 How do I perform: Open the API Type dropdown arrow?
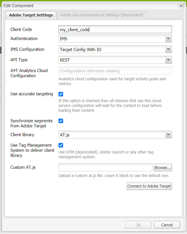169,60
